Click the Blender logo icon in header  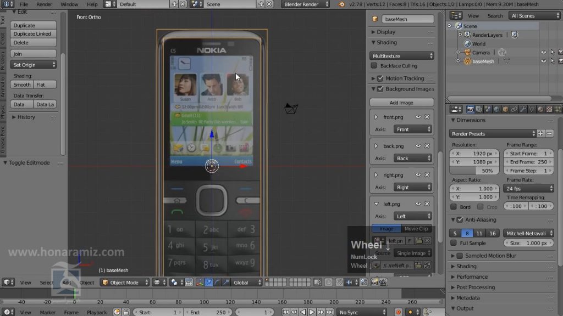(341, 4)
